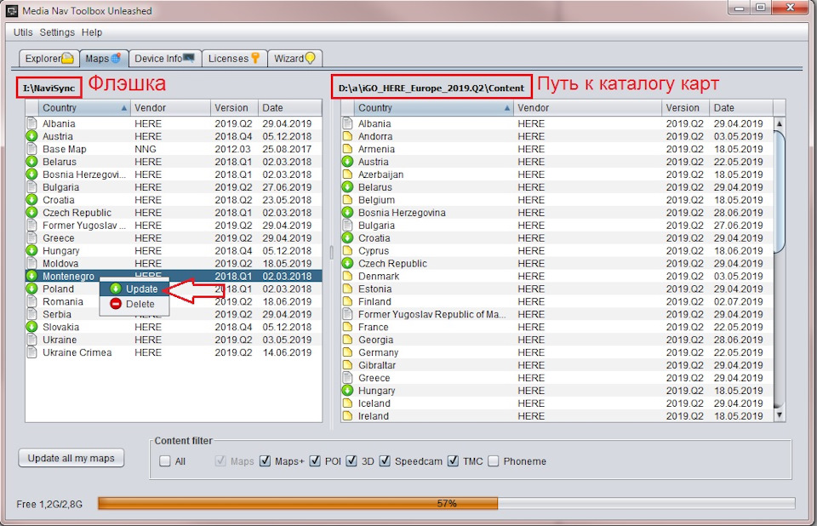
Task: Choose Delete in the context menu
Action: click(134, 304)
